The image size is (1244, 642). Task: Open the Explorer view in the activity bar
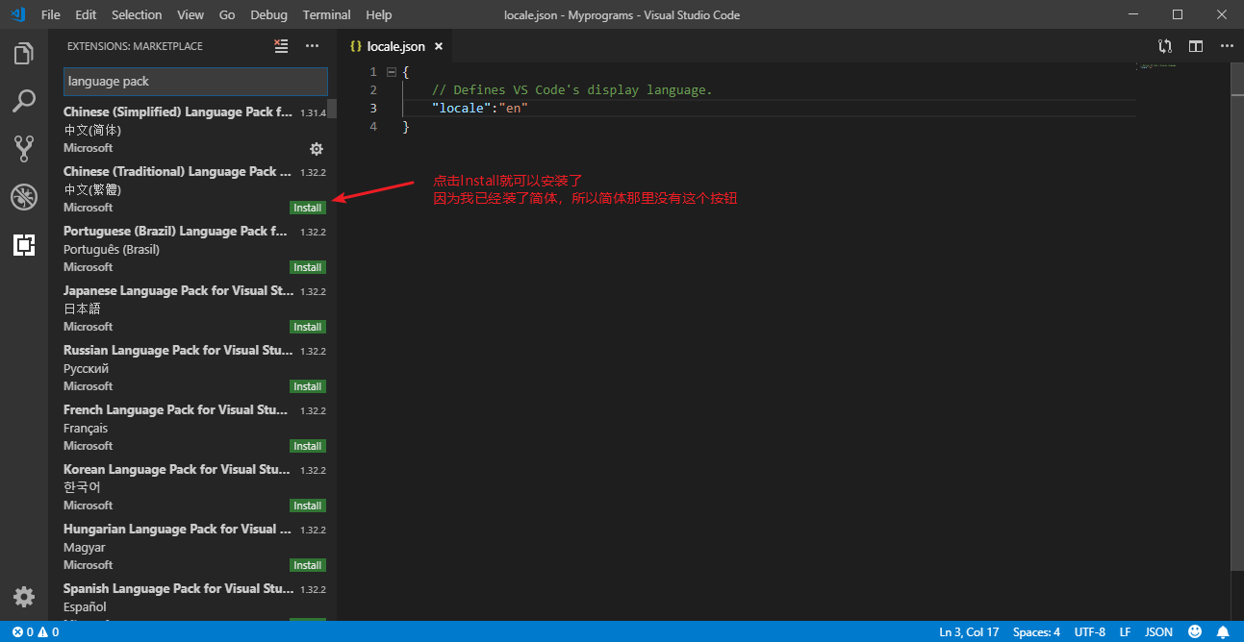(23, 54)
